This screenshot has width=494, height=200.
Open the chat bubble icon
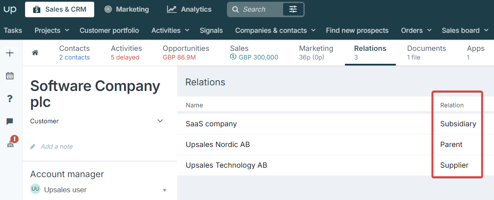coord(10,122)
